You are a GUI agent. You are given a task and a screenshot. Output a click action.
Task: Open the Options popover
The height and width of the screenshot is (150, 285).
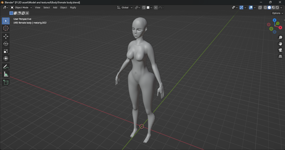[x=277, y=13]
